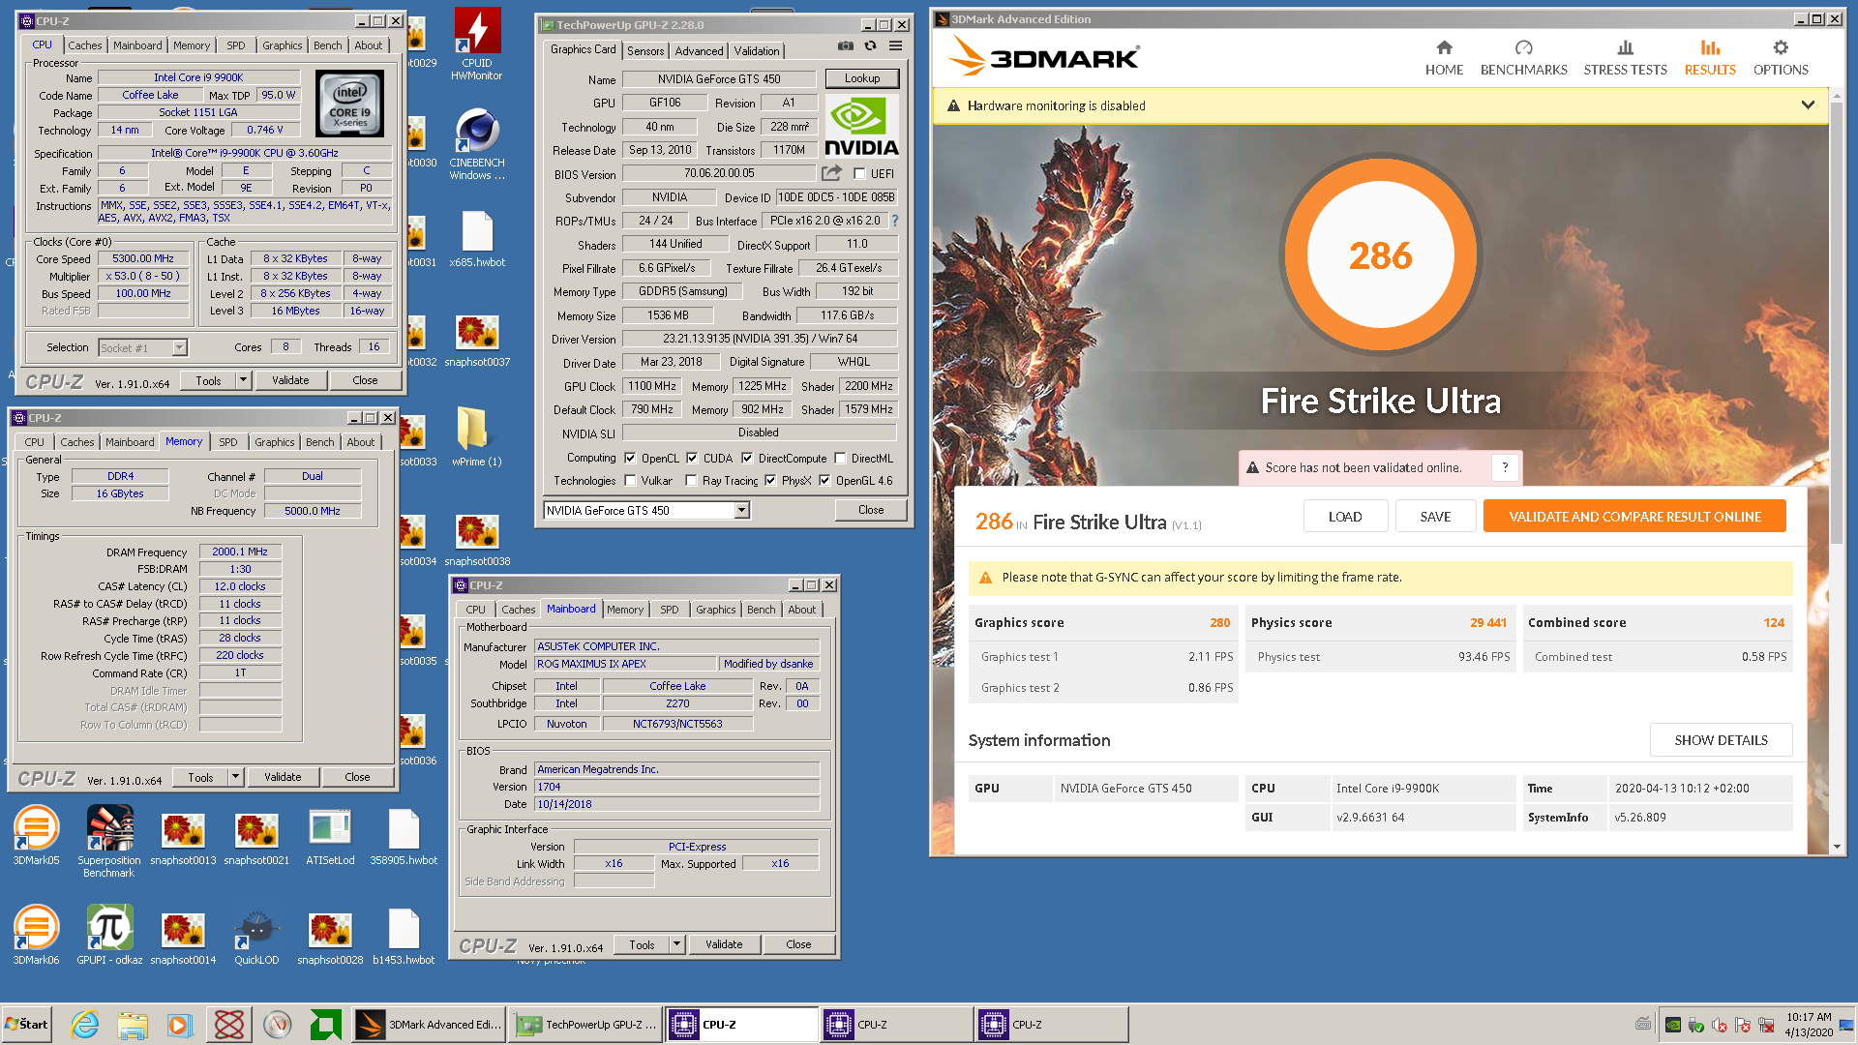Open snaphsot0038 image on desktop
The height and width of the screenshot is (1045, 1858).
coord(477,540)
